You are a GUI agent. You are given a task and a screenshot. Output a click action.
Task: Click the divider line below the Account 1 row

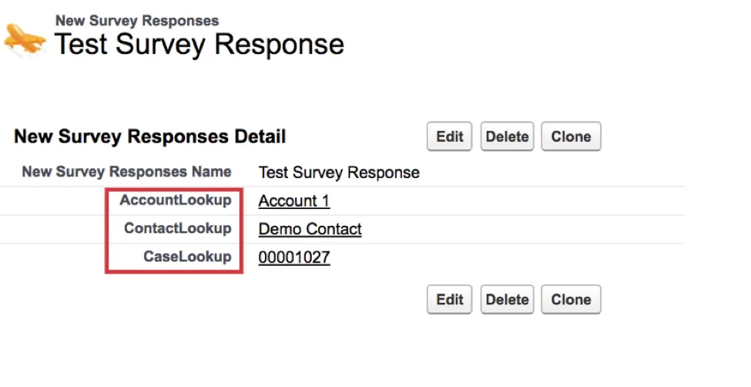(x=462, y=215)
